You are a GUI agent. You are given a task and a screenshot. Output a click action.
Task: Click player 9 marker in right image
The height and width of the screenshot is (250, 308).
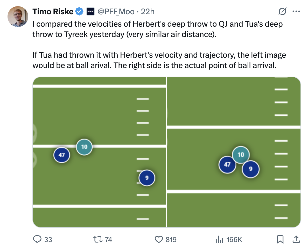pos(250,169)
